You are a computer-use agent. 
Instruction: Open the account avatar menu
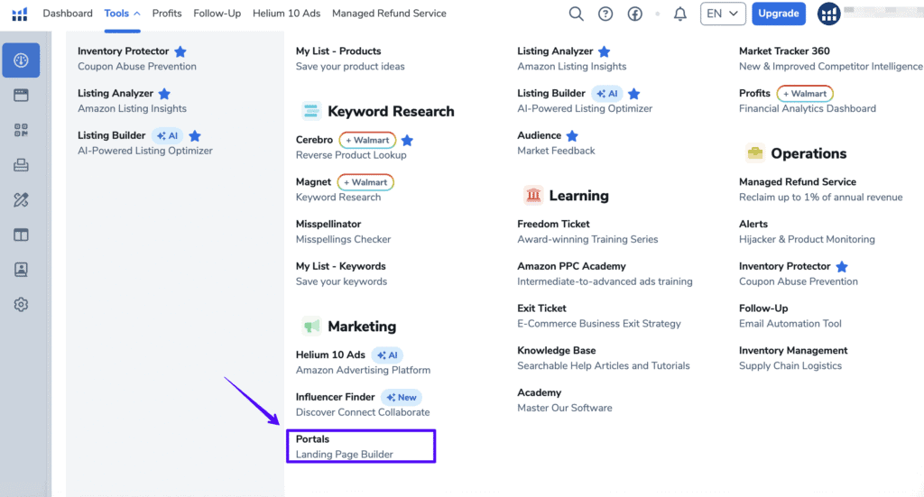[x=829, y=14]
